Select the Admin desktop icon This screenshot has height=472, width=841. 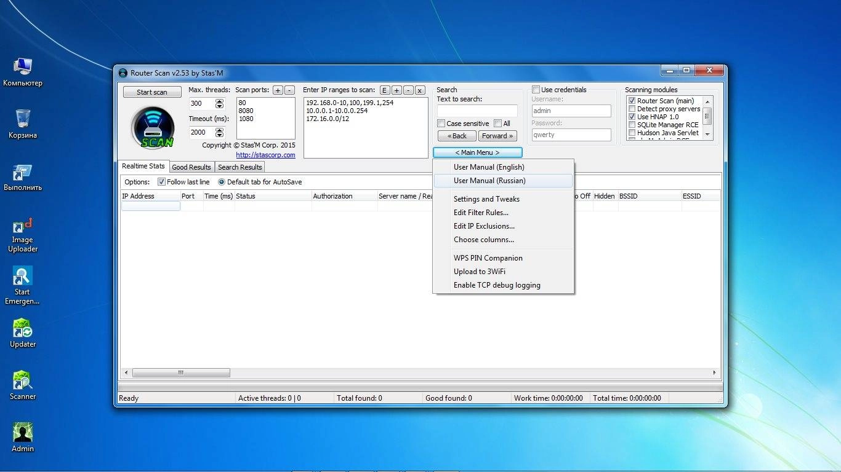pyautogui.click(x=23, y=438)
